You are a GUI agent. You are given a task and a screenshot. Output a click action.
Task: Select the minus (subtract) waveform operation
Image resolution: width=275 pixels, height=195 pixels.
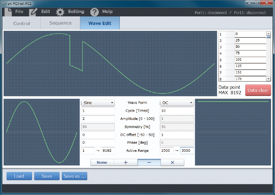pos(149,162)
